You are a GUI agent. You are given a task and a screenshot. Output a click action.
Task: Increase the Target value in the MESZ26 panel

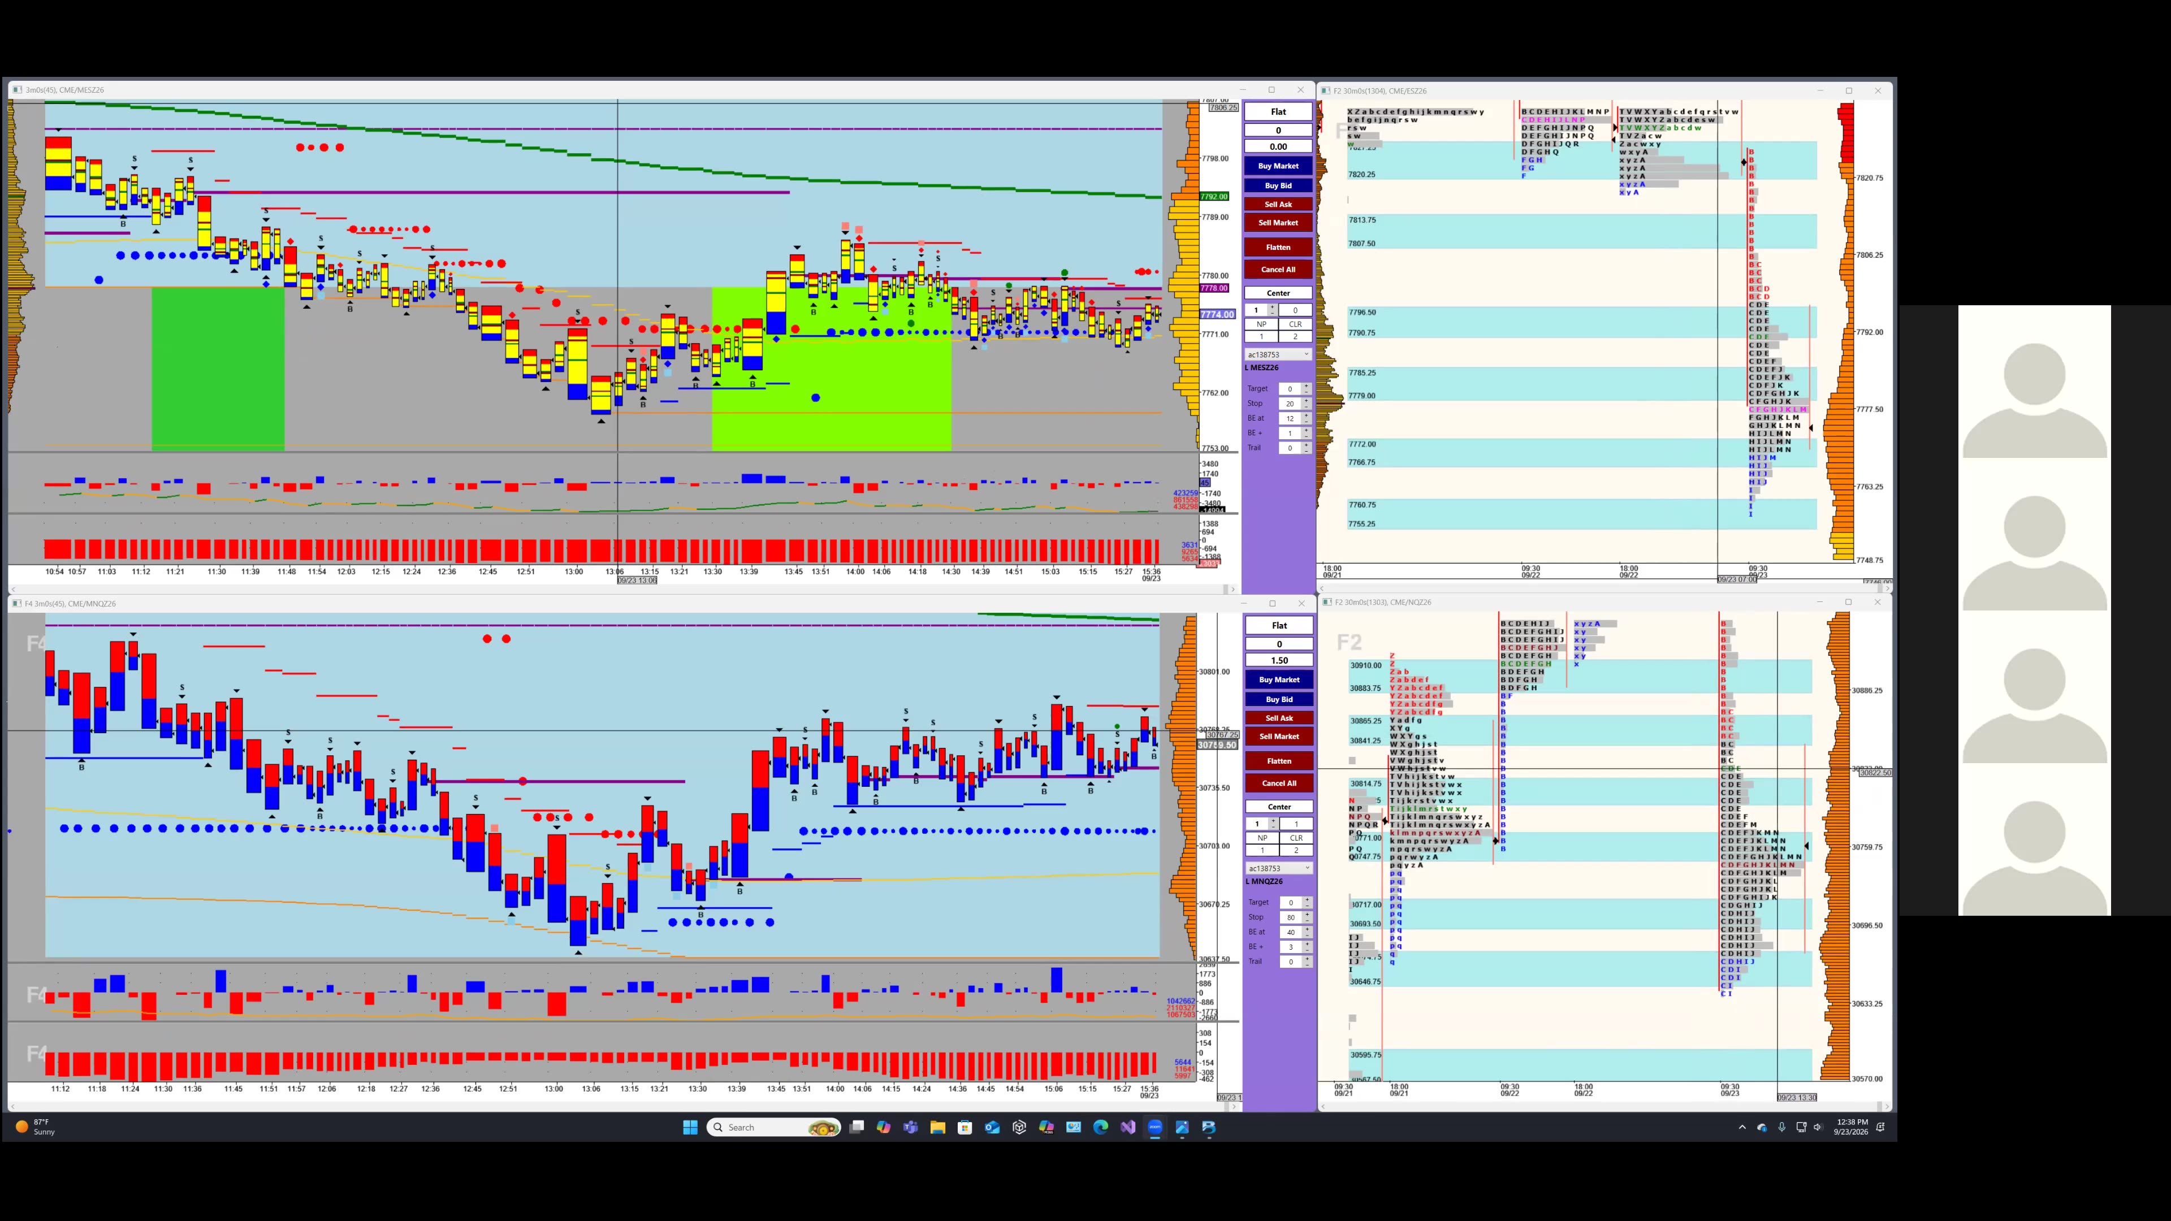[1307, 386]
